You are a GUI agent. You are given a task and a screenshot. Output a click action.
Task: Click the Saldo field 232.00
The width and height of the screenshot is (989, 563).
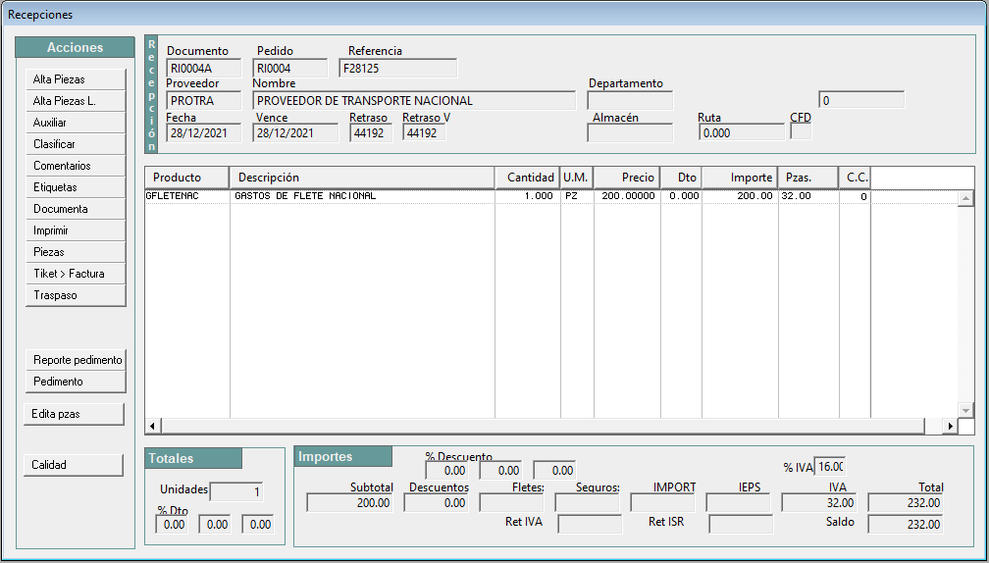906,525
